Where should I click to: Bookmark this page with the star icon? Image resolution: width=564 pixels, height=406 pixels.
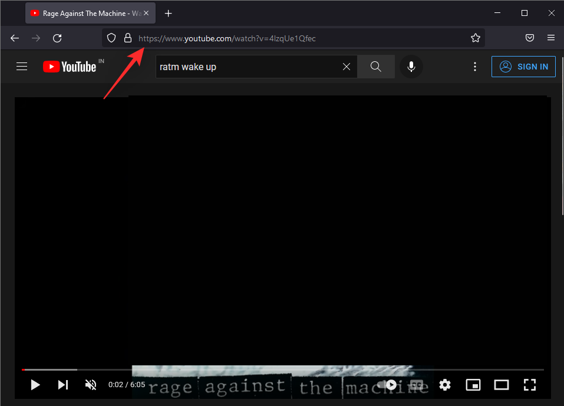click(x=476, y=38)
